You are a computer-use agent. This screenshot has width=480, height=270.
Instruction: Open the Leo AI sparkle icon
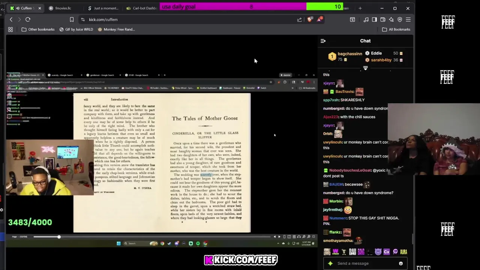click(x=391, y=19)
